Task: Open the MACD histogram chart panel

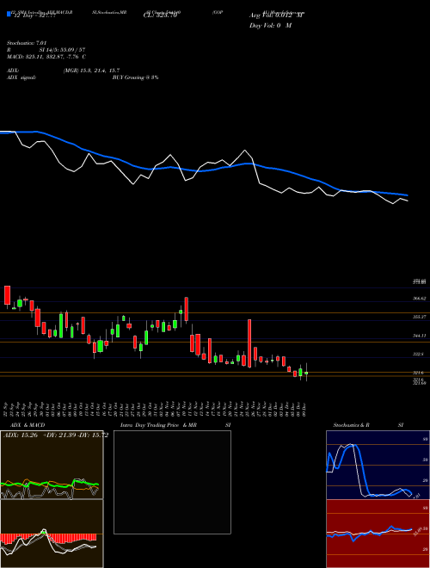Action: click(52, 534)
